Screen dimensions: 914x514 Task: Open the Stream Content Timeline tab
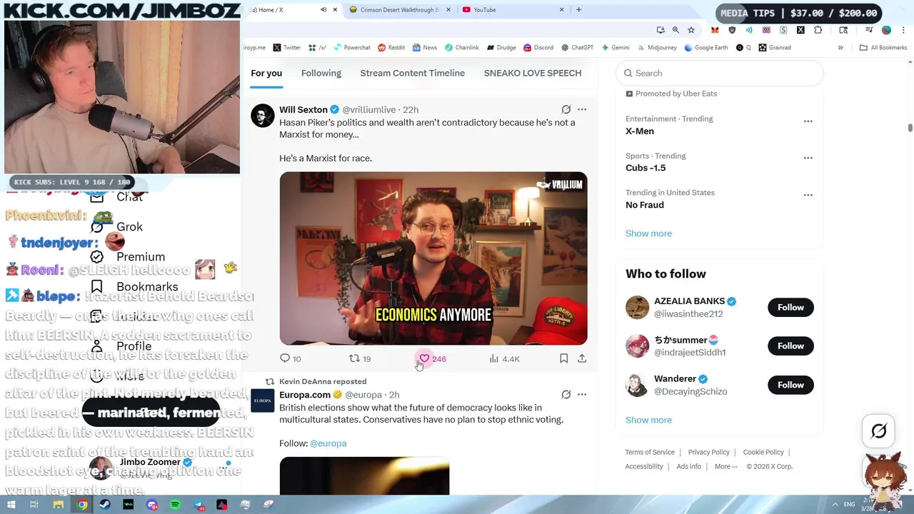coord(413,73)
